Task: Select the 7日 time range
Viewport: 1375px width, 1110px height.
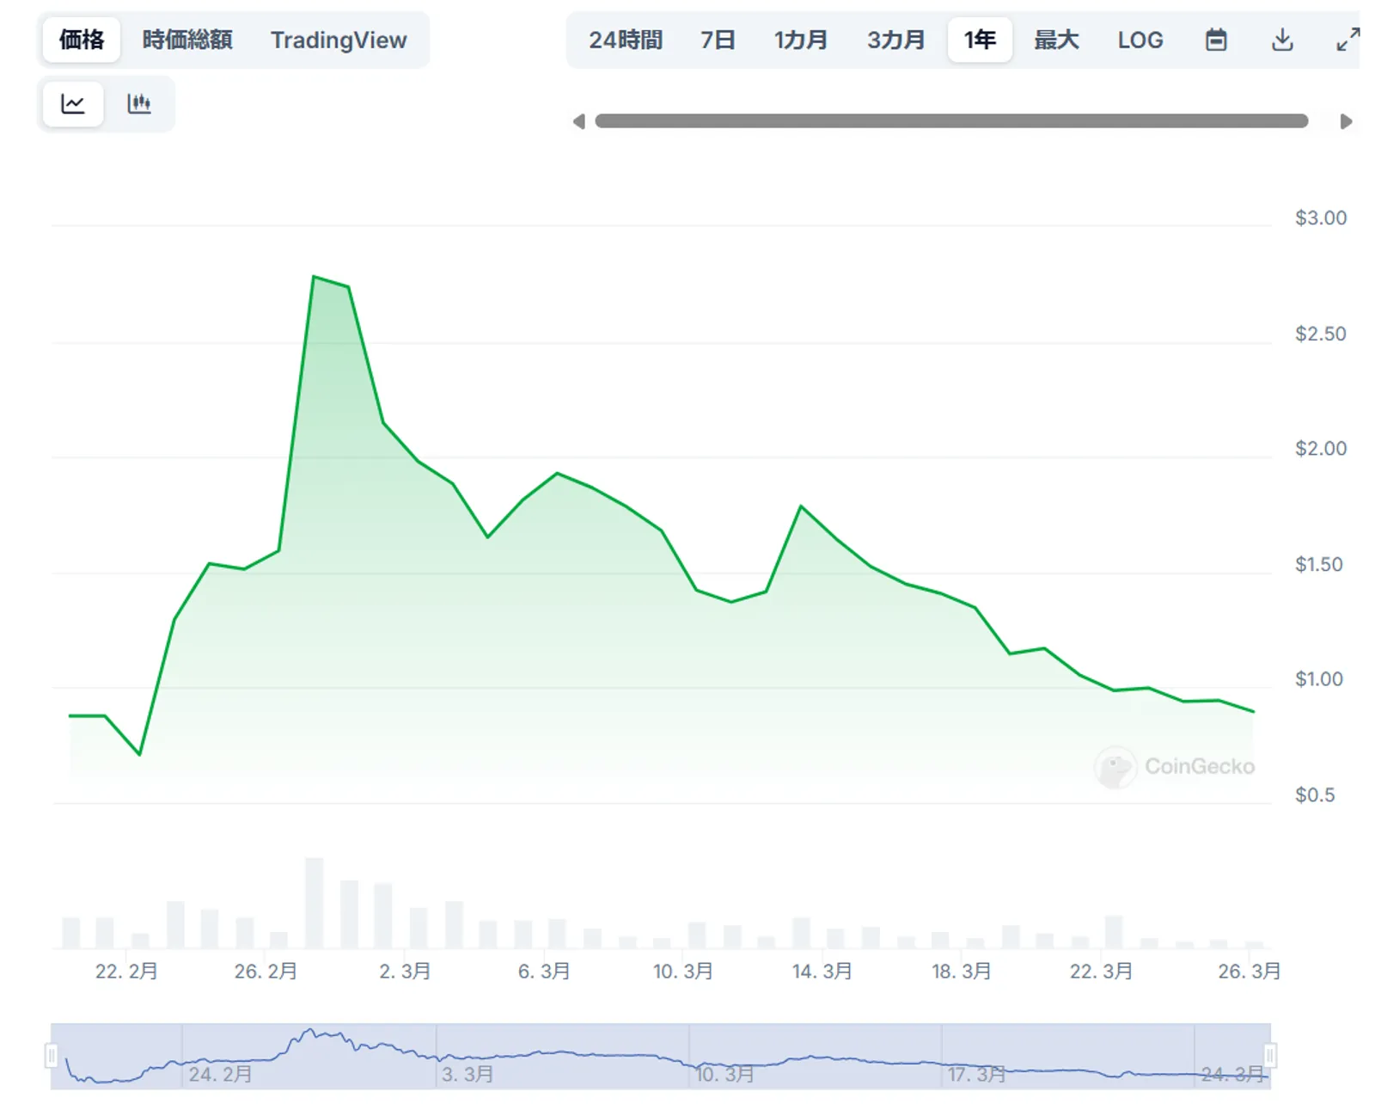Action: pyautogui.click(x=718, y=40)
